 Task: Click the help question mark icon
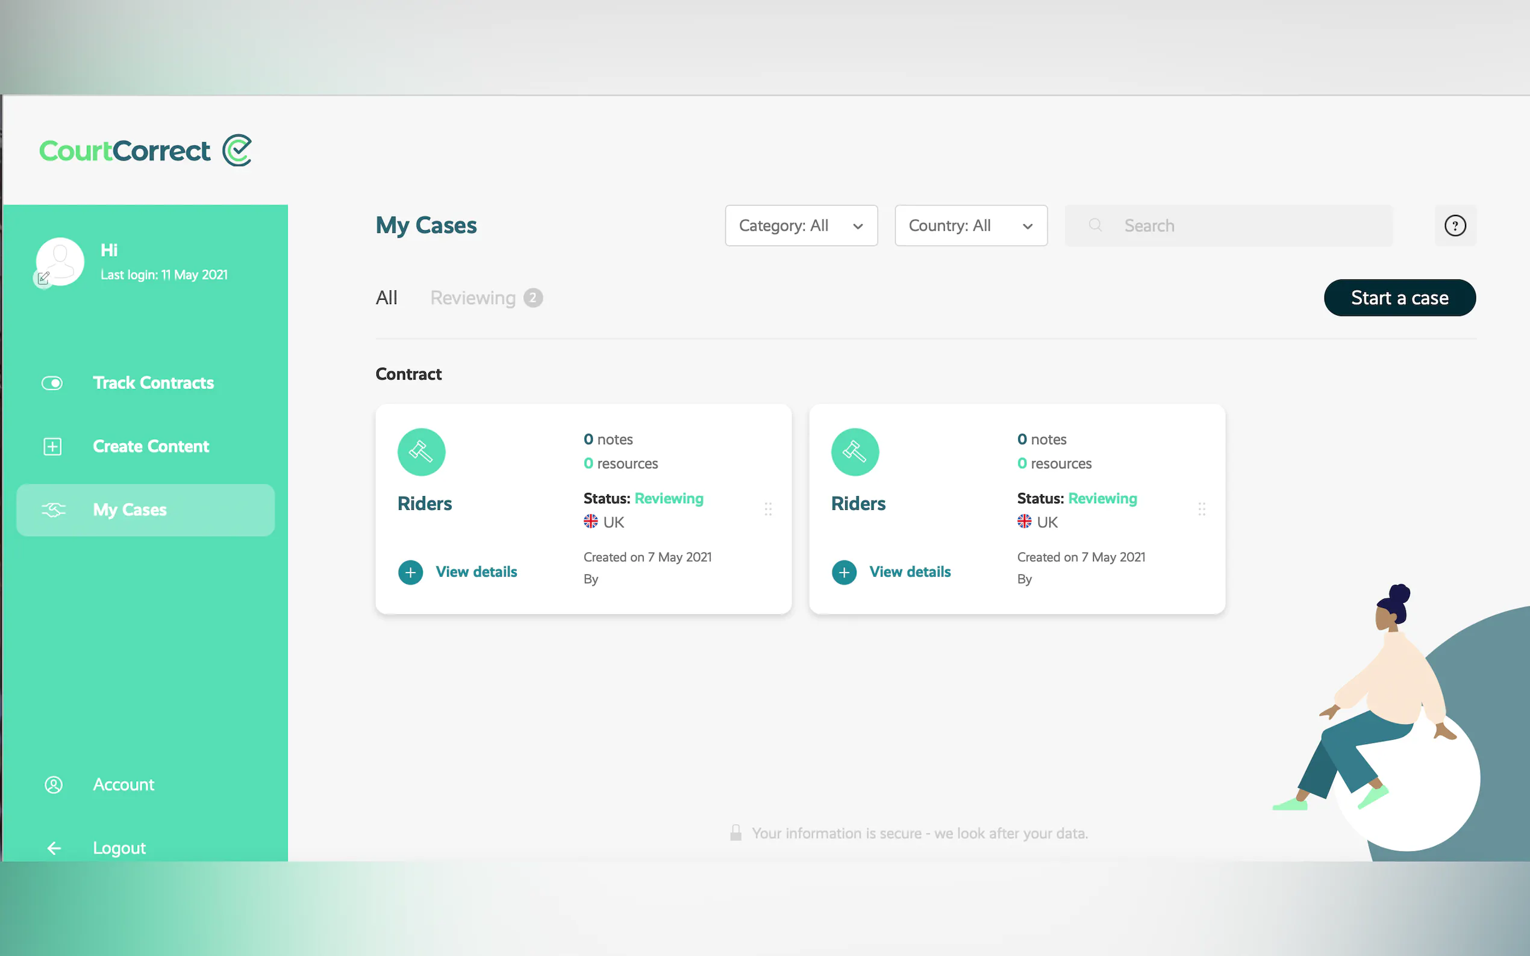[1455, 226]
